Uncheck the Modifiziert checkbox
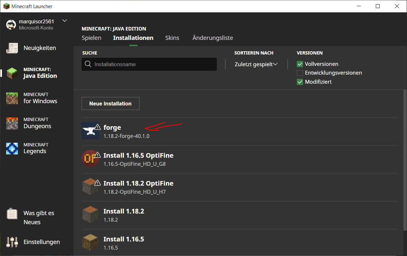407x256 pixels. point(300,82)
